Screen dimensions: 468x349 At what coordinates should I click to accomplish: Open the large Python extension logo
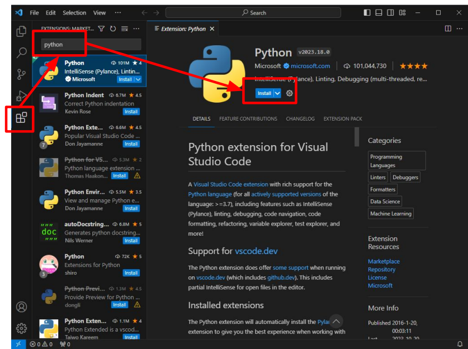click(218, 74)
